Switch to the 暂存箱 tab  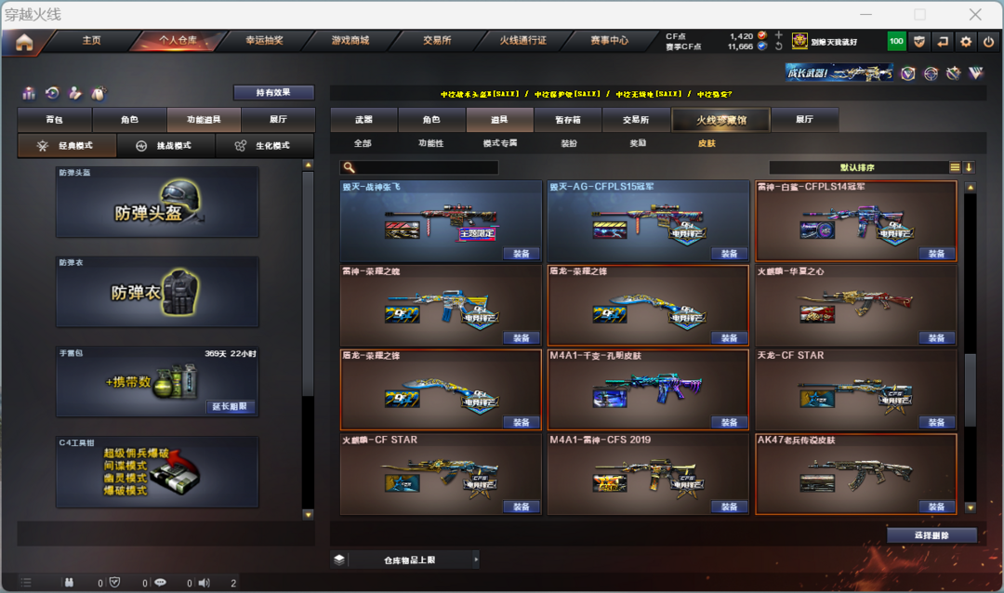567,120
